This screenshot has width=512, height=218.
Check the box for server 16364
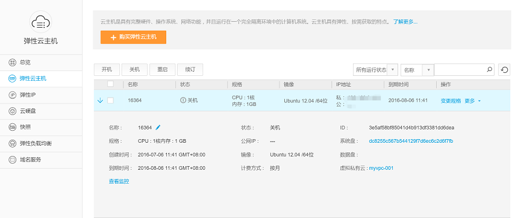tap(110, 101)
